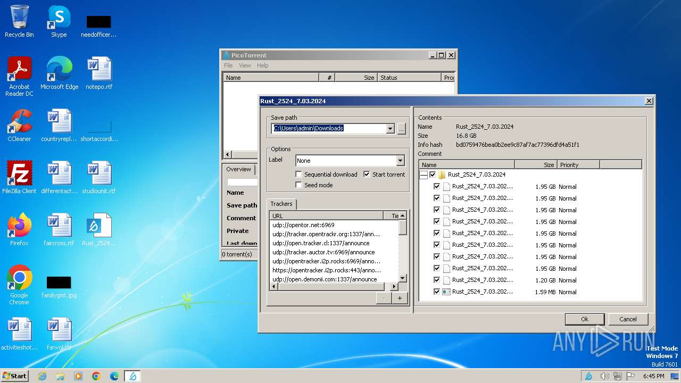
Task: Open the Firefox desktop shortcut
Action: pyautogui.click(x=19, y=229)
